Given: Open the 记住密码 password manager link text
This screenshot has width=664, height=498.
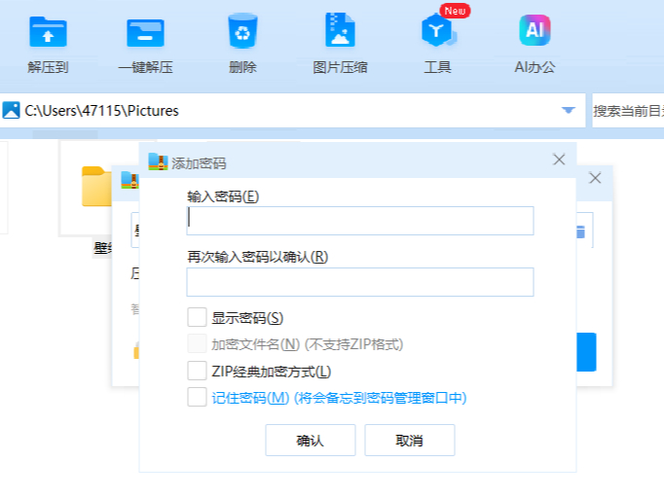Looking at the screenshot, I should [x=339, y=398].
